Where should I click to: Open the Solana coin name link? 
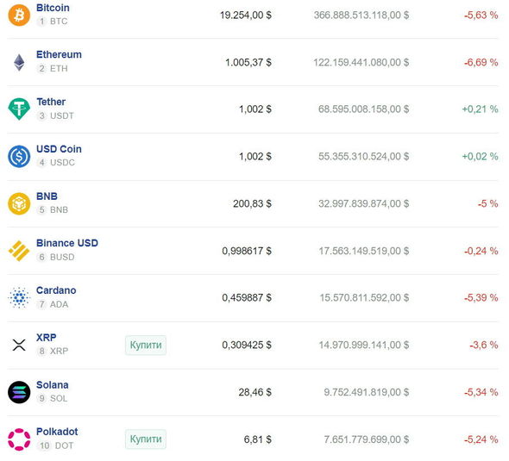(53, 385)
